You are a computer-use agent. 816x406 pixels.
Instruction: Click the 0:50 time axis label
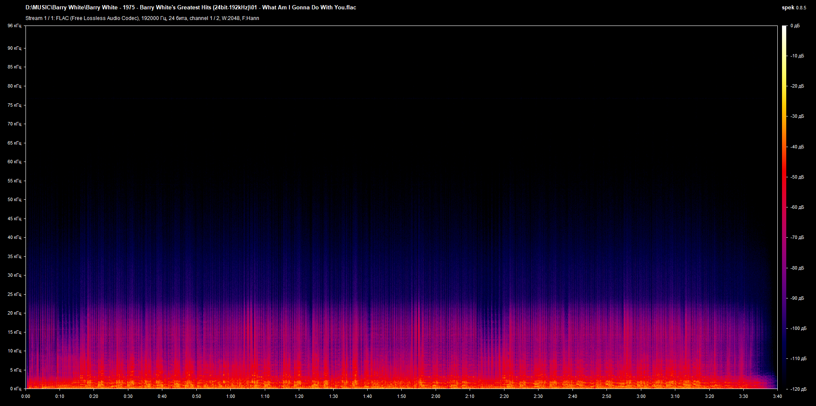196,396
